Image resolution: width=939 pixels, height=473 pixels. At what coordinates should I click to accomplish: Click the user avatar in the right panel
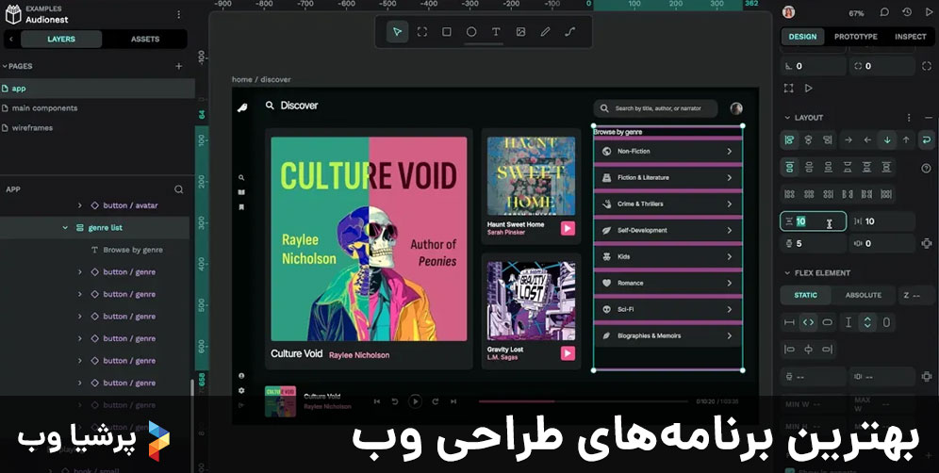[789, 12]
